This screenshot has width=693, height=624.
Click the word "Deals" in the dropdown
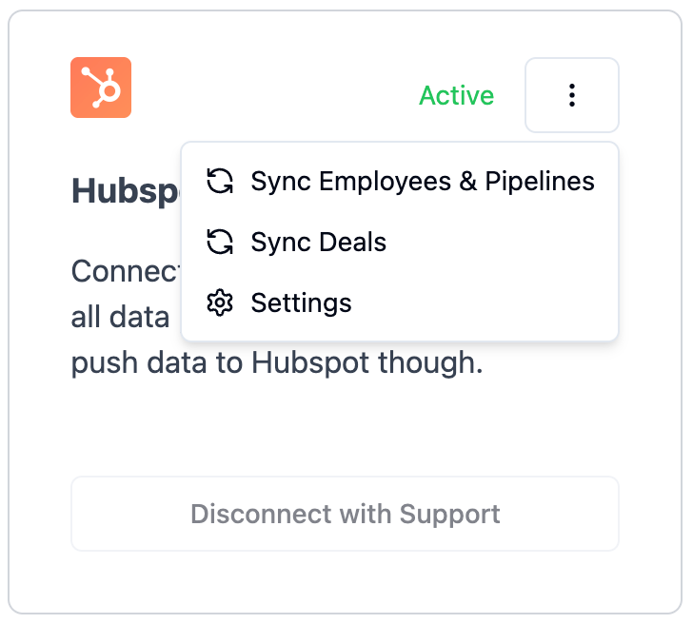coord(352,242)
